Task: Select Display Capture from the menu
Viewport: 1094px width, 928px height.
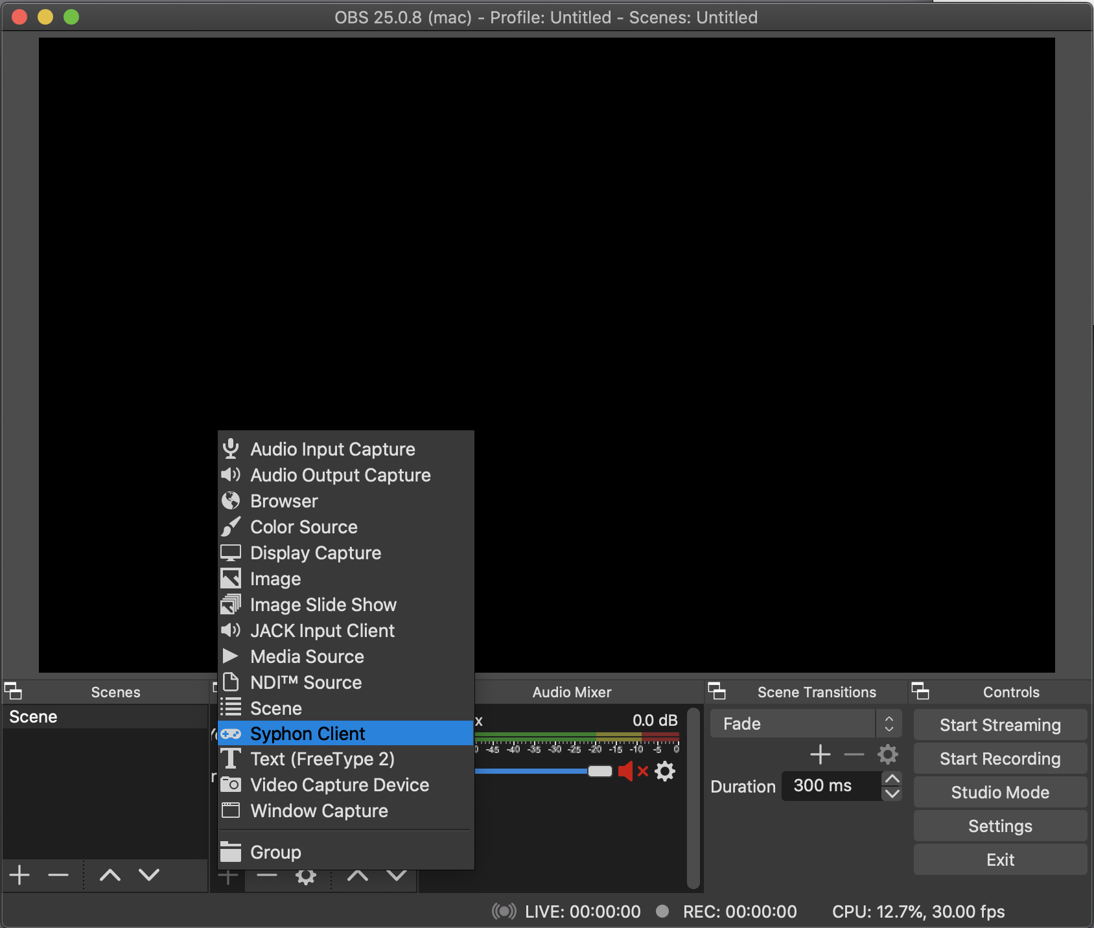Action: click(x=346, y=553)
